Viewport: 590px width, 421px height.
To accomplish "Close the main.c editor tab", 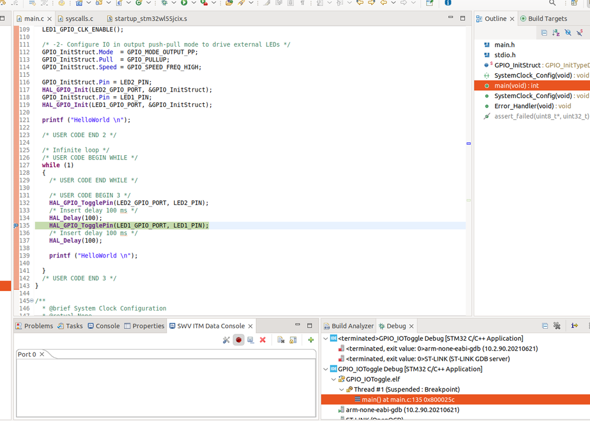I will (49, 19).
